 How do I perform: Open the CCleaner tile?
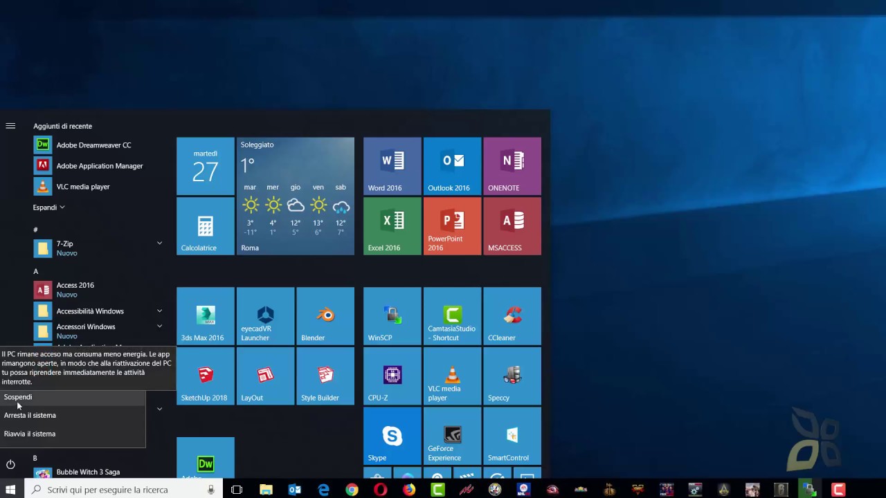[512, 316]
